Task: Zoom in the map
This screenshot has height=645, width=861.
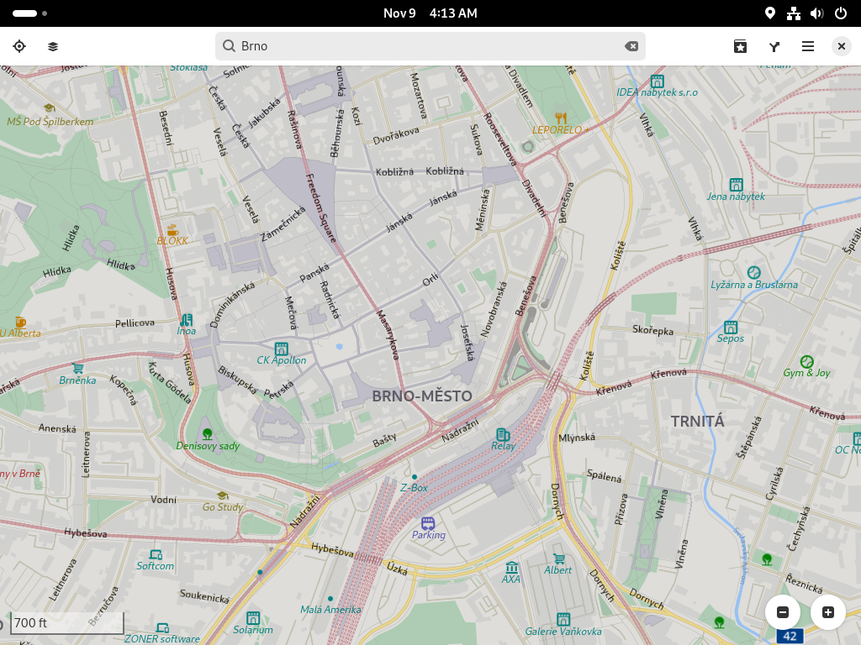Action: click(x=828, y=612)
